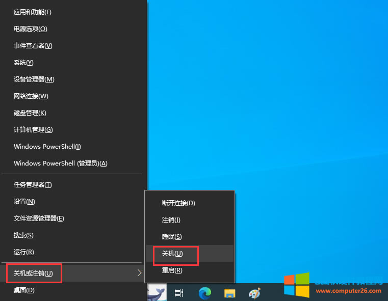
Task: Open 磁盘管理(K) from the menu
Action: 30,113
